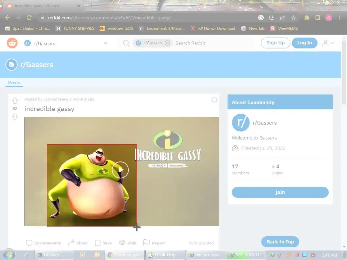Open the 52% download progress taskbar item
347x260 pixels.
point(246,255)
